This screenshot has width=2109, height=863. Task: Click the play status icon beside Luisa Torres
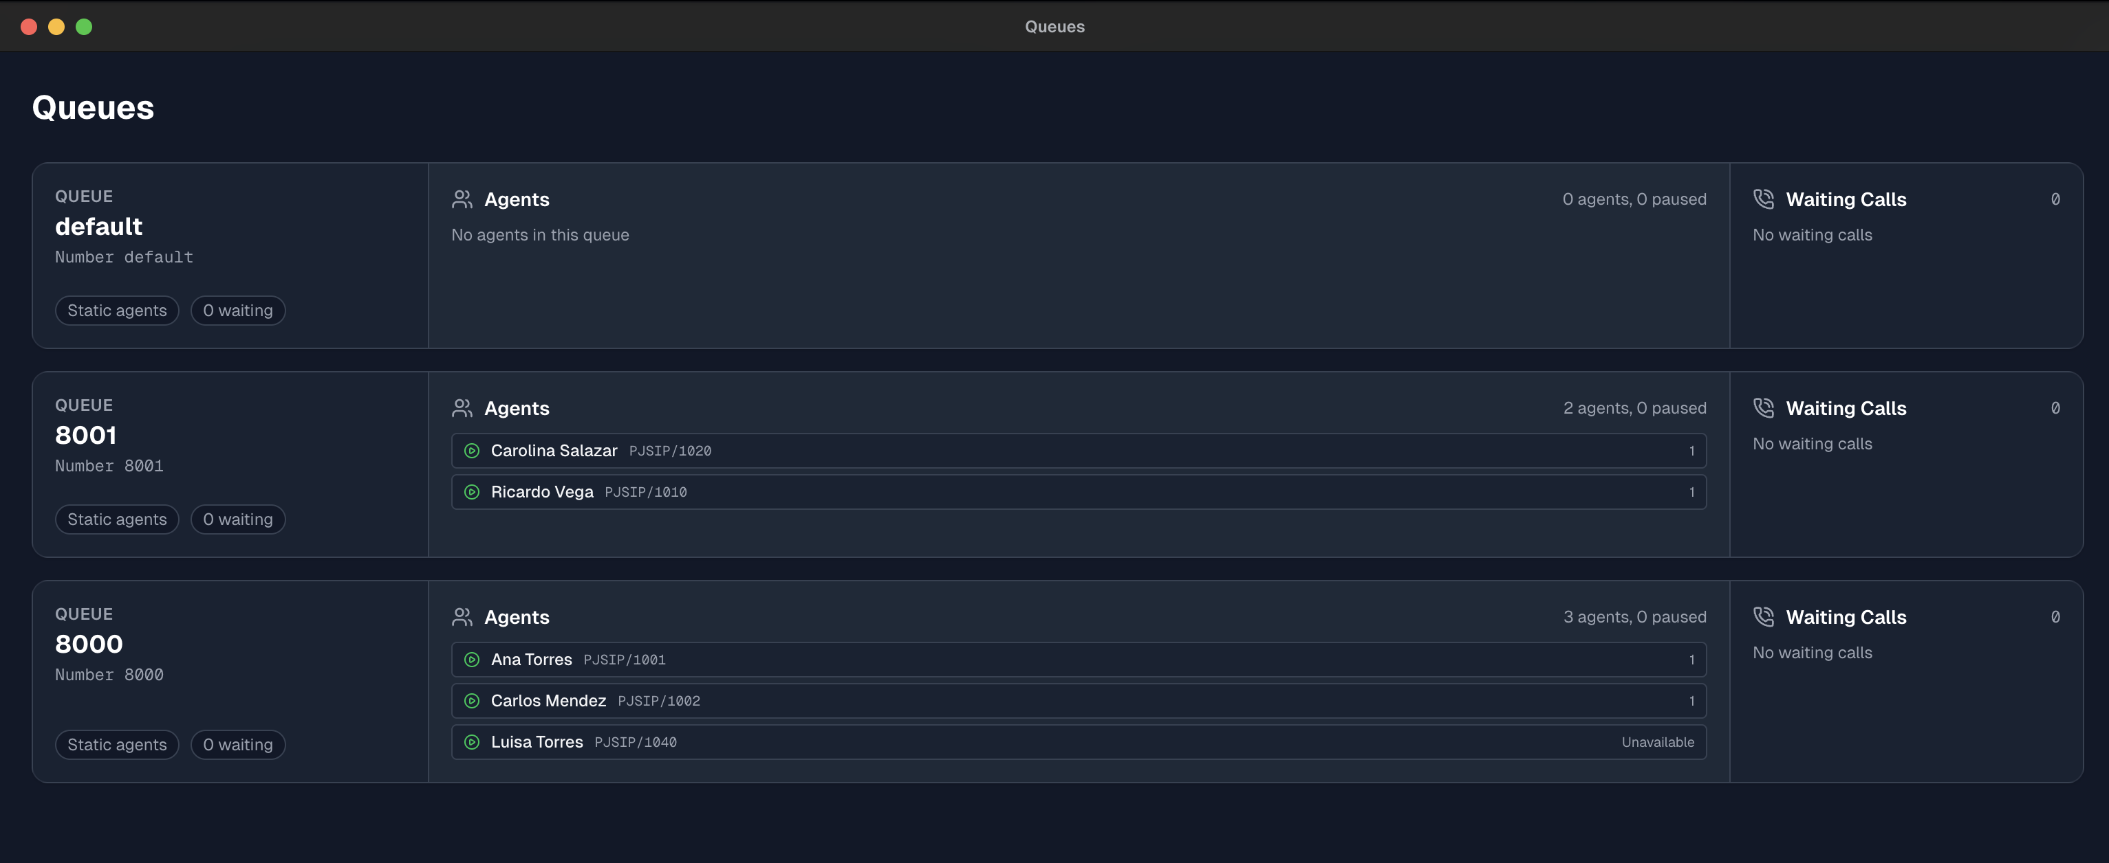click(472, 742)
